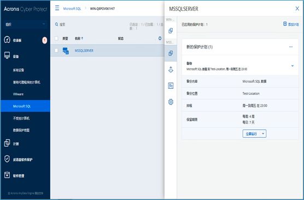Click the type column header
304x200 pixels.
pos(65,39)
